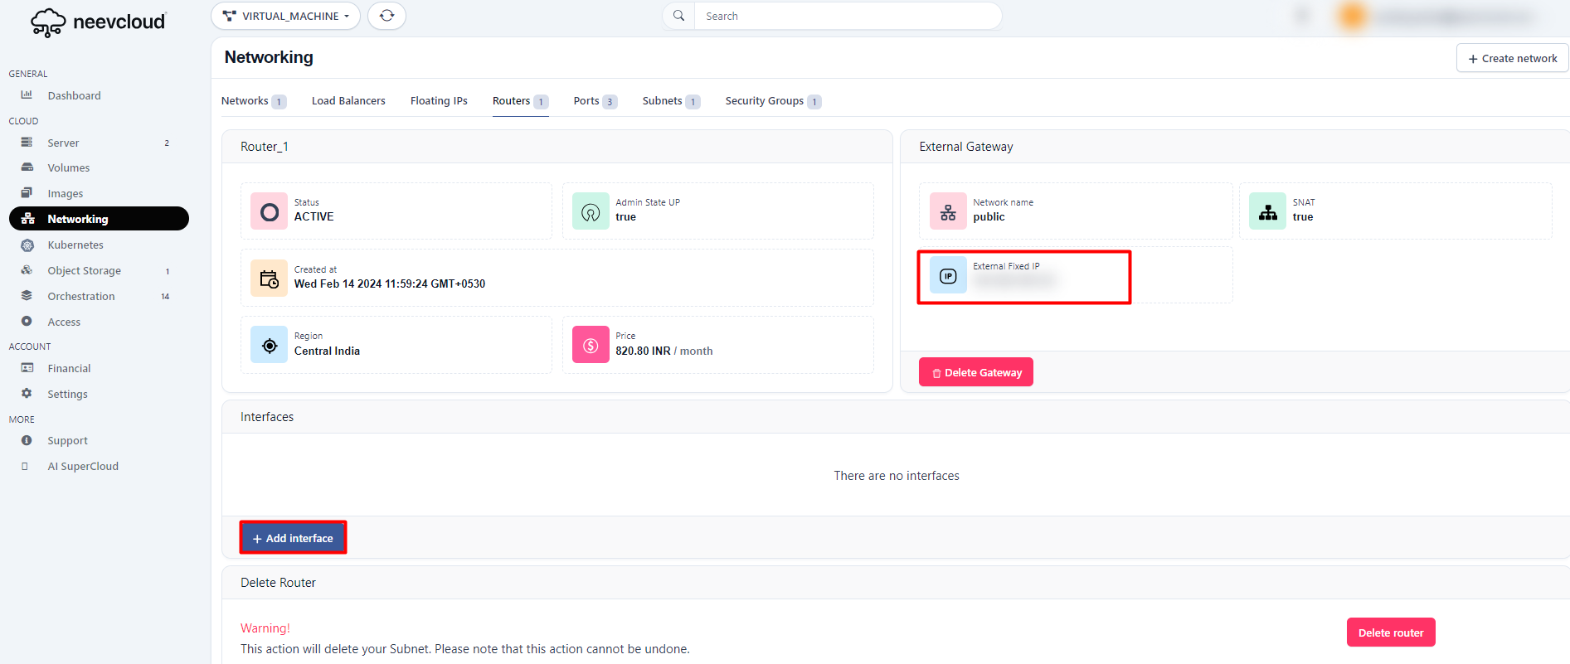Click the Orchestration stack icon
This screenshot has height=664, width=1570.
pos(27,296)
